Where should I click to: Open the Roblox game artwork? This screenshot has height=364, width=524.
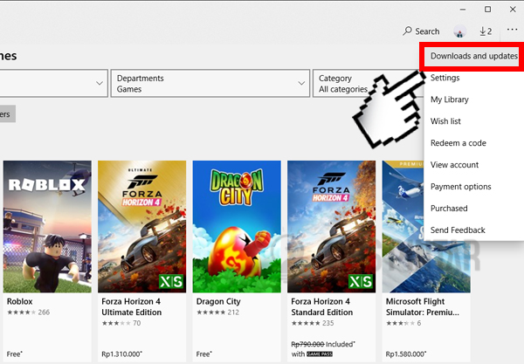[x=47, y=226]
